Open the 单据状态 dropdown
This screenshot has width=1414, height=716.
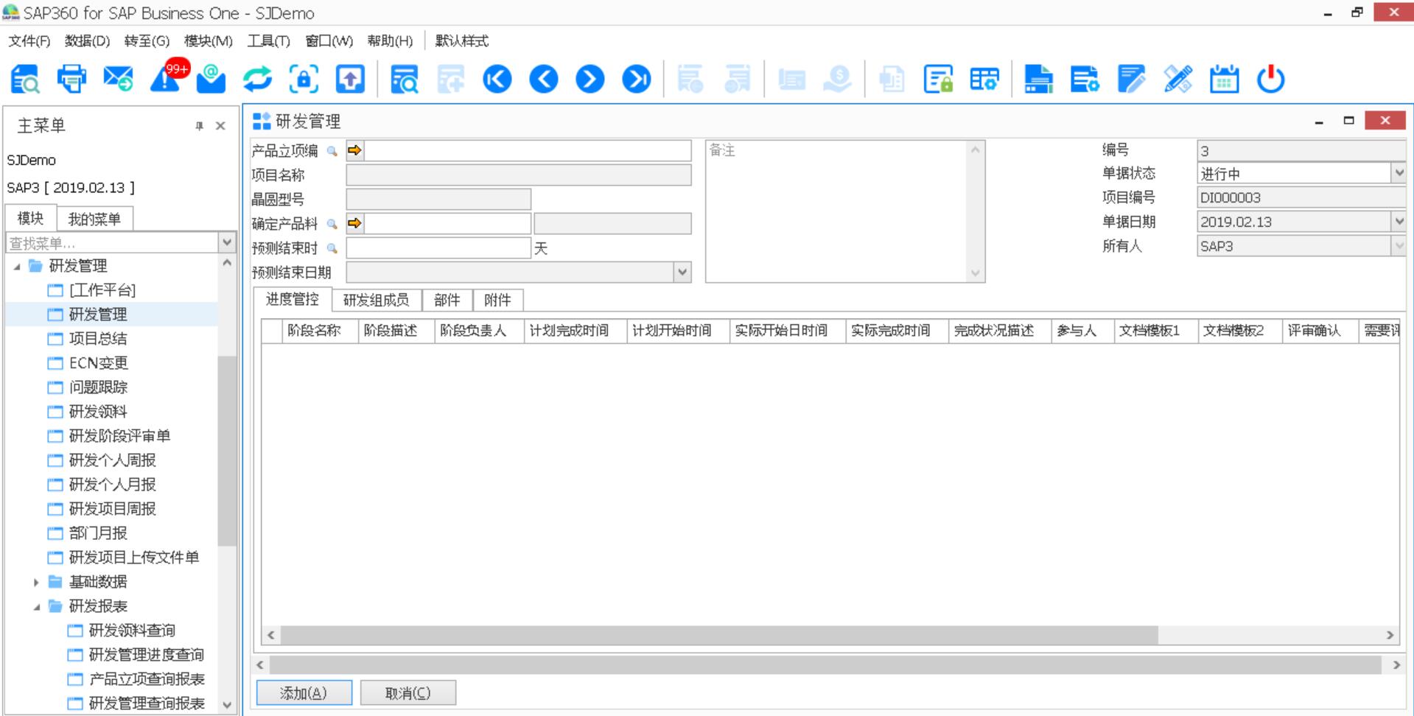coord(1398,173)
